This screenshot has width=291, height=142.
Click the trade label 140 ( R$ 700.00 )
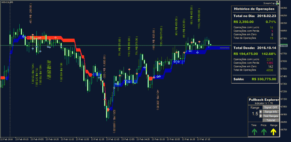coord(40,74)
